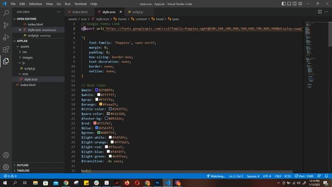This screenshot has height=187, width=332.
Task: Open the File menu
Action: tap(13, 4)
